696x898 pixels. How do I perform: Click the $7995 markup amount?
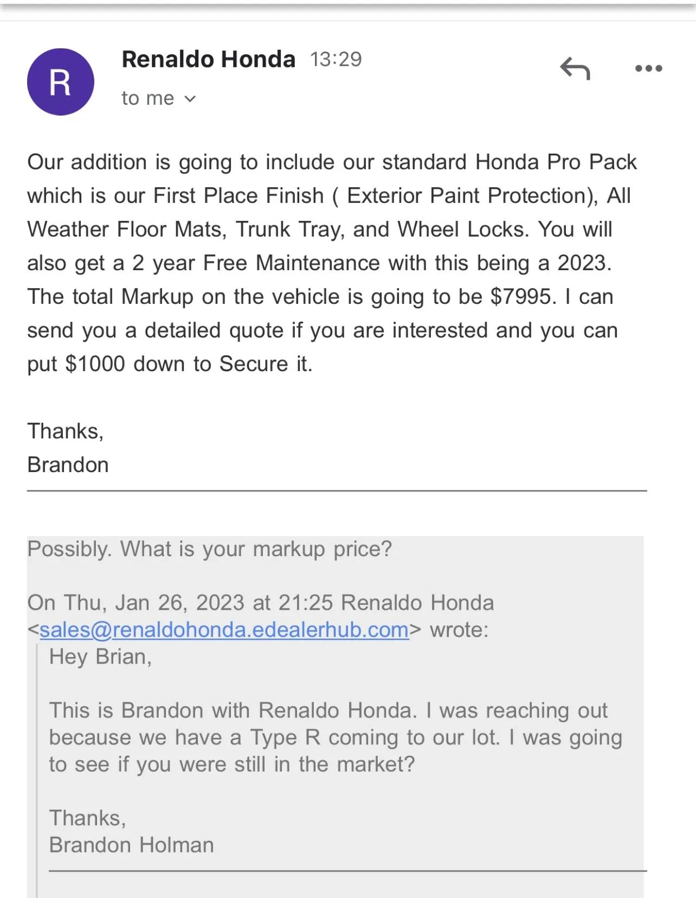coord(523,297)
